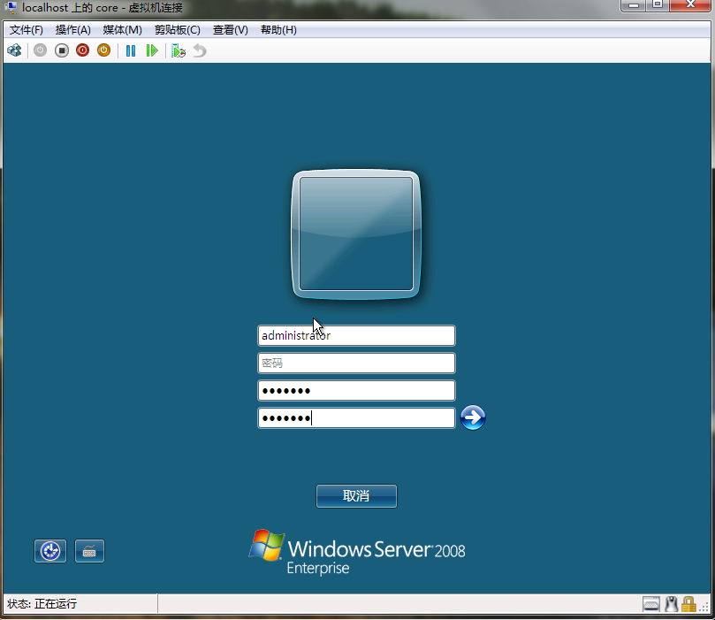Image resolution: width=715 pixels, height=620 pixels.
Task: Open the 剪贴板(C) menu
Action: (x=178, y=30)
